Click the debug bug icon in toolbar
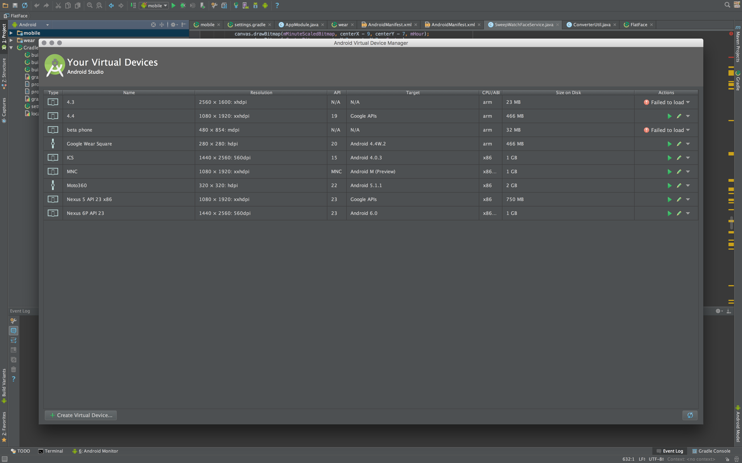The height and width of the screenshot is (463, 742). click(x=183, y=5)
